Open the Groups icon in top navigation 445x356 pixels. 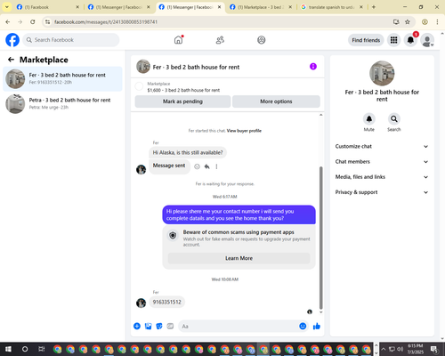coord(261,40)
